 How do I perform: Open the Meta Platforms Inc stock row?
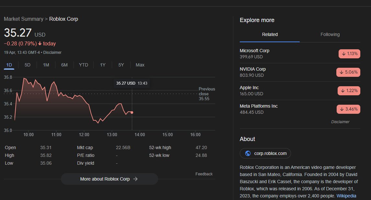pos(300,109)
